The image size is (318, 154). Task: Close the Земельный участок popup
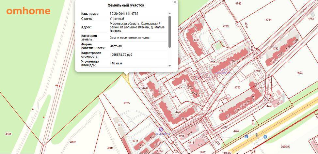175,2
